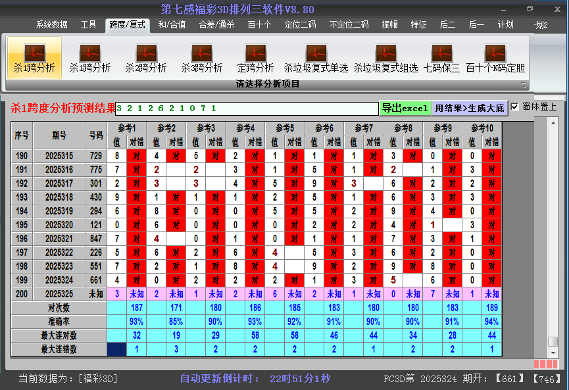
Task: Open the 定跨分析 tool
Action: 255,57
